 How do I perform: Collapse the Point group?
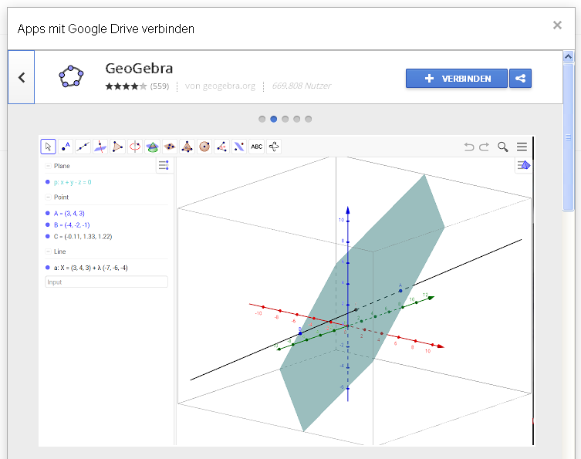click(48, 197)
